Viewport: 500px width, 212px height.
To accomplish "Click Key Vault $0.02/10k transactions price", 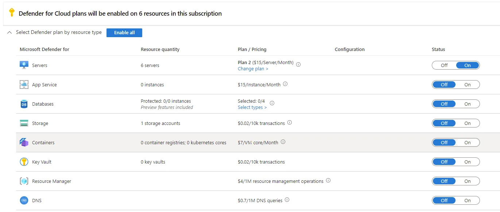I will 261,162.
